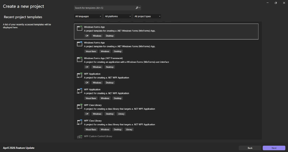Open the All platforms dropdown

[117, 16]
